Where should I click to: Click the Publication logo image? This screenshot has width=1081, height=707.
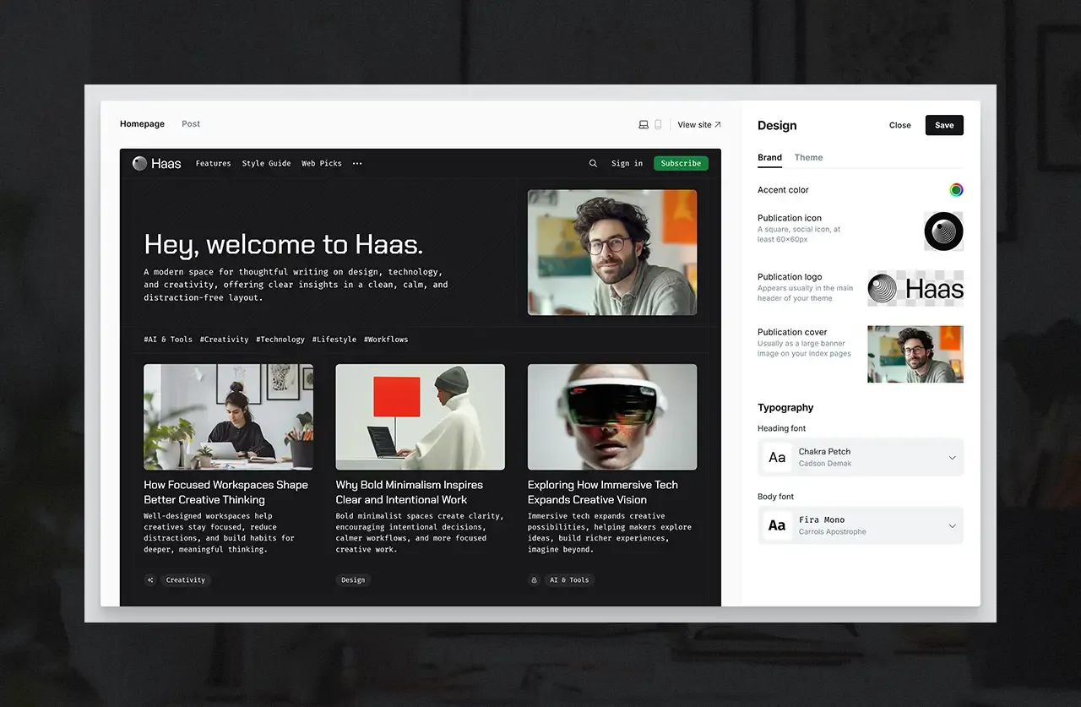point(915,289)
